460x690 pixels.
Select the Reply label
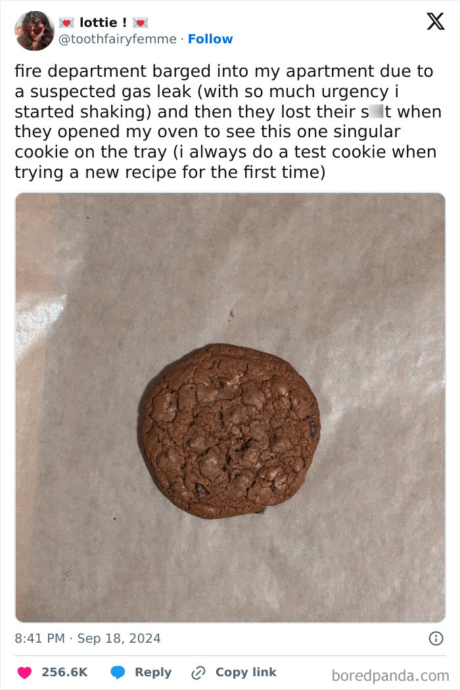click(153, 672)
